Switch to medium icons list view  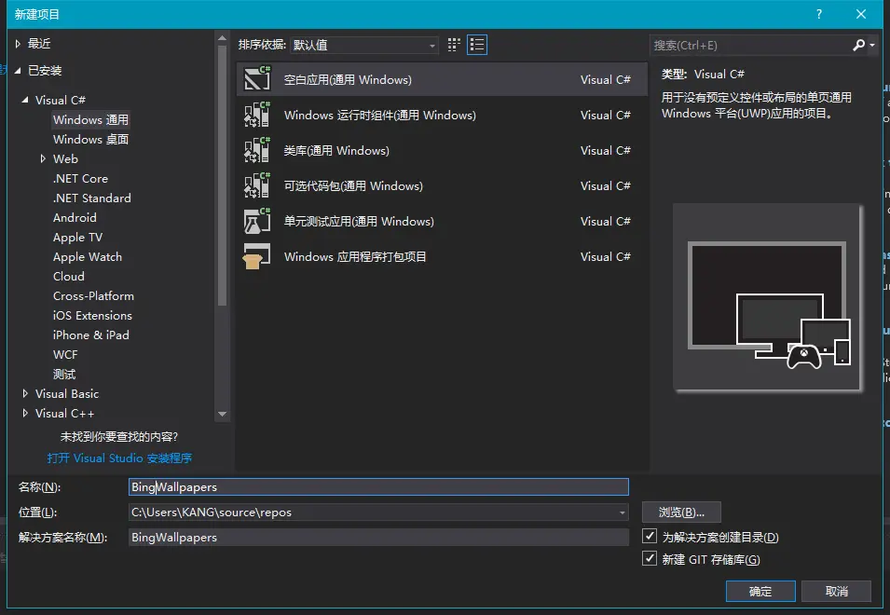point(477,45)
